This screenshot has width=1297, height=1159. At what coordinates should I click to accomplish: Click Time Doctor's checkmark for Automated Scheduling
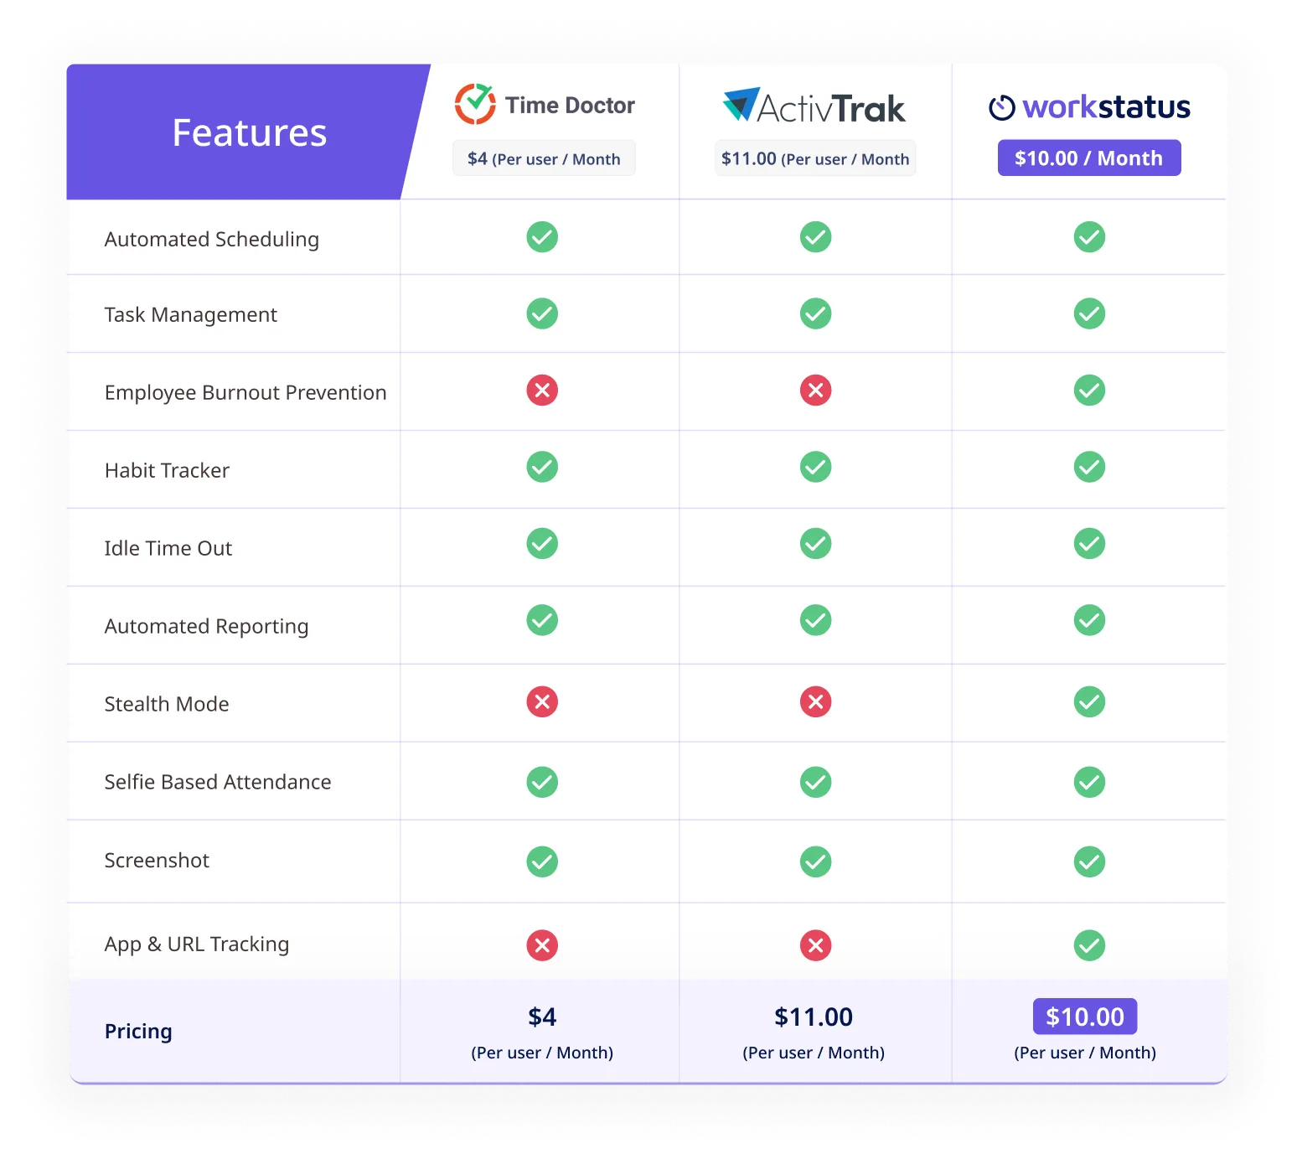click(x=542, y=237)
